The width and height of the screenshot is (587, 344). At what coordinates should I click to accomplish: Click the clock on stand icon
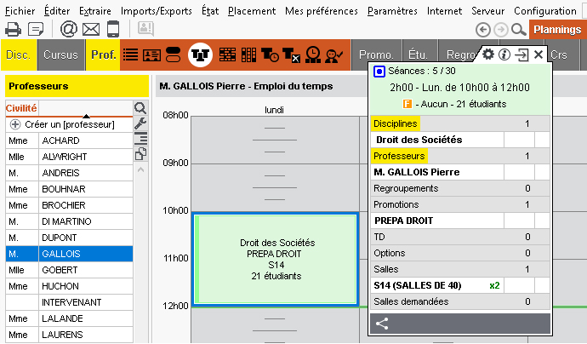tap(313, 54)
